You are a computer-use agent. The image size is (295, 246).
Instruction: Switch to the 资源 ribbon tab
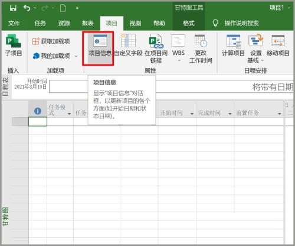pyautogui.click(x=64, y=23)
